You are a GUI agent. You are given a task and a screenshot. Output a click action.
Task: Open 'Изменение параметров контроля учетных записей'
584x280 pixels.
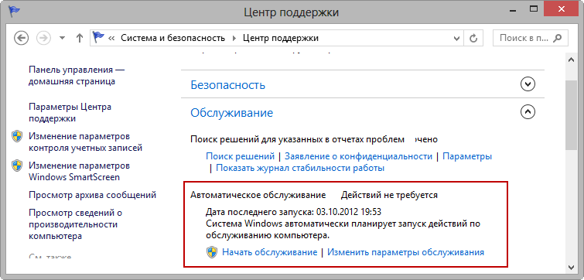pos(86,142)
